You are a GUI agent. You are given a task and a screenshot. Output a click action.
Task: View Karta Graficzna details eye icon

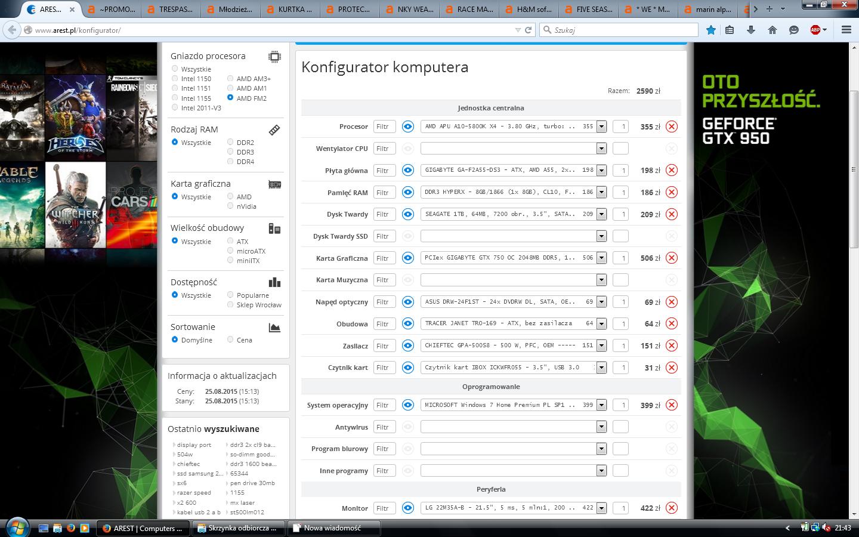408,258
